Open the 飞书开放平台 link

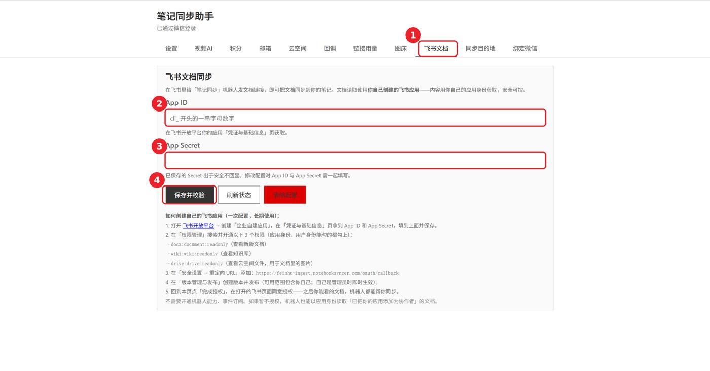click(198, 226)
